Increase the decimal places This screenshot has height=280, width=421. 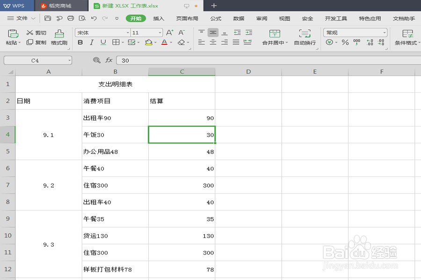[x=370, y=42]
